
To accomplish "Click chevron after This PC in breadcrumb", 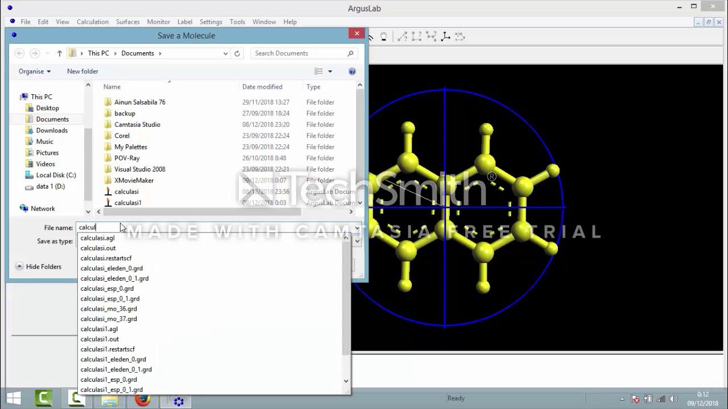I will [115, 53].
